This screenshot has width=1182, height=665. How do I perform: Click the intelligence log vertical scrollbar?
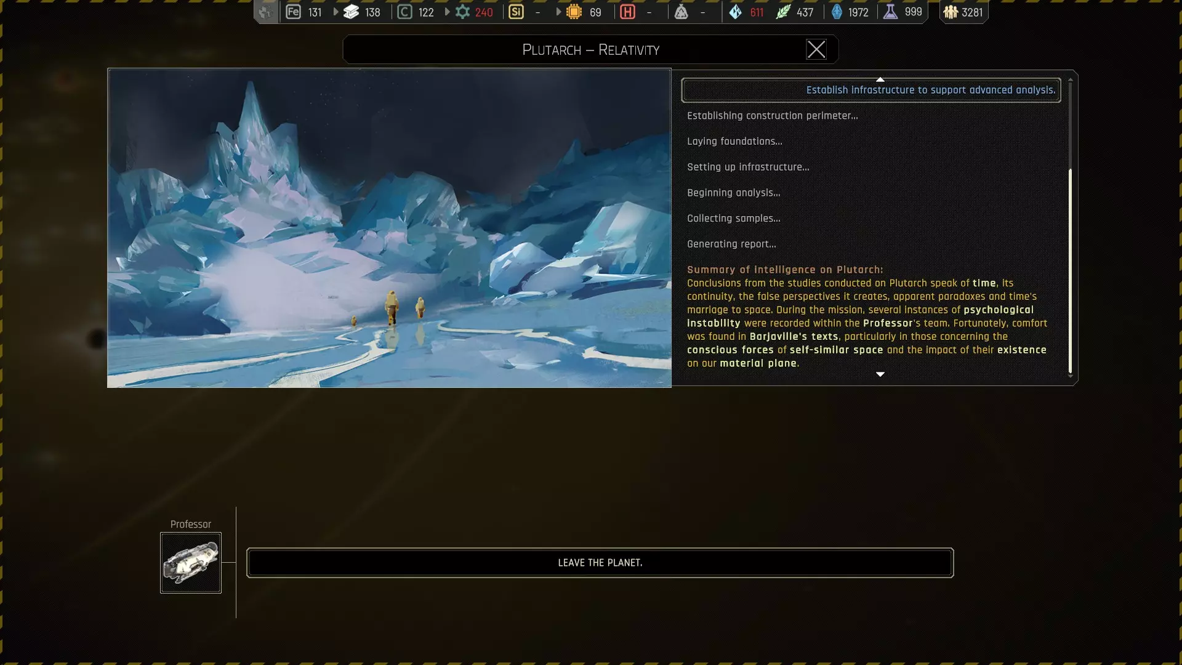pyautogui.click(x=1070, y=271)
